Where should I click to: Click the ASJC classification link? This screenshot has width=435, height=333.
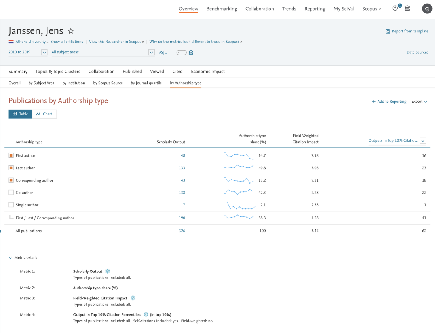pyautogui.click(x=163, y=53)
